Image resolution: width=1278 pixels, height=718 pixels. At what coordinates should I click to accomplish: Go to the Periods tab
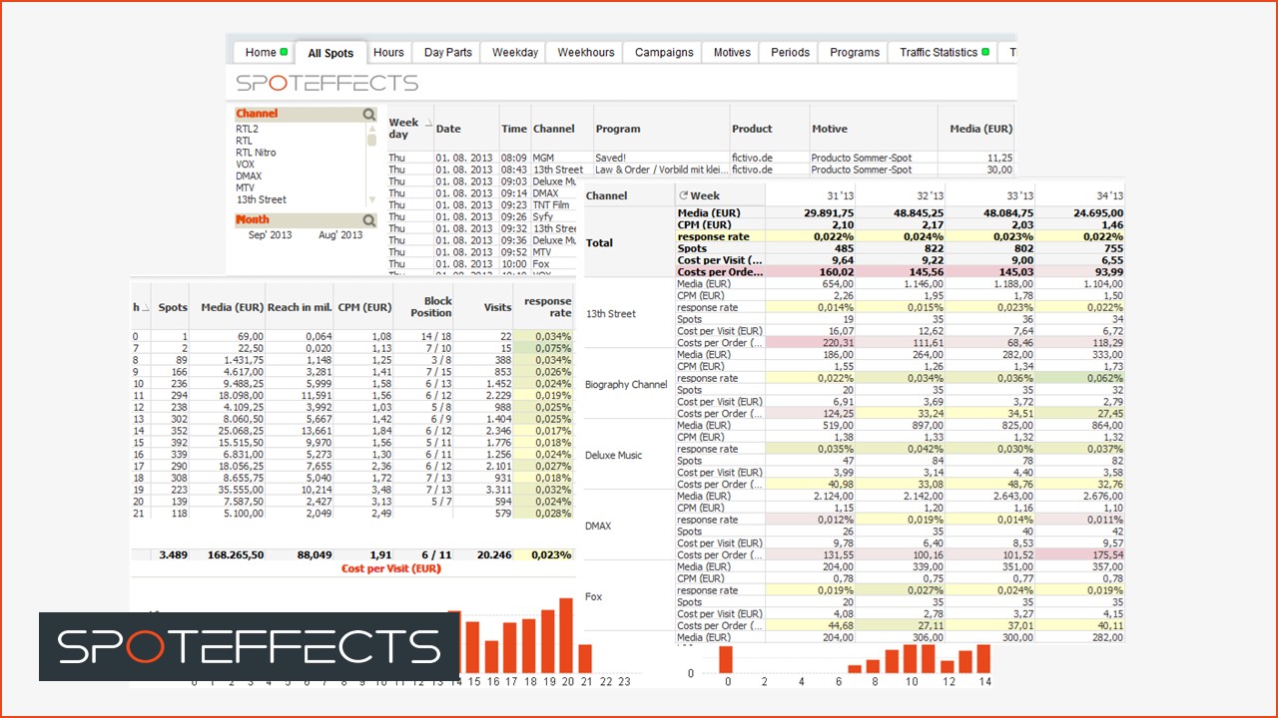pyautogui.click(x=790, y=53)
